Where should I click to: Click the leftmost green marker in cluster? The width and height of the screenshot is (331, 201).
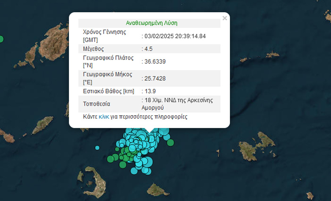click(x=110, y=159)
